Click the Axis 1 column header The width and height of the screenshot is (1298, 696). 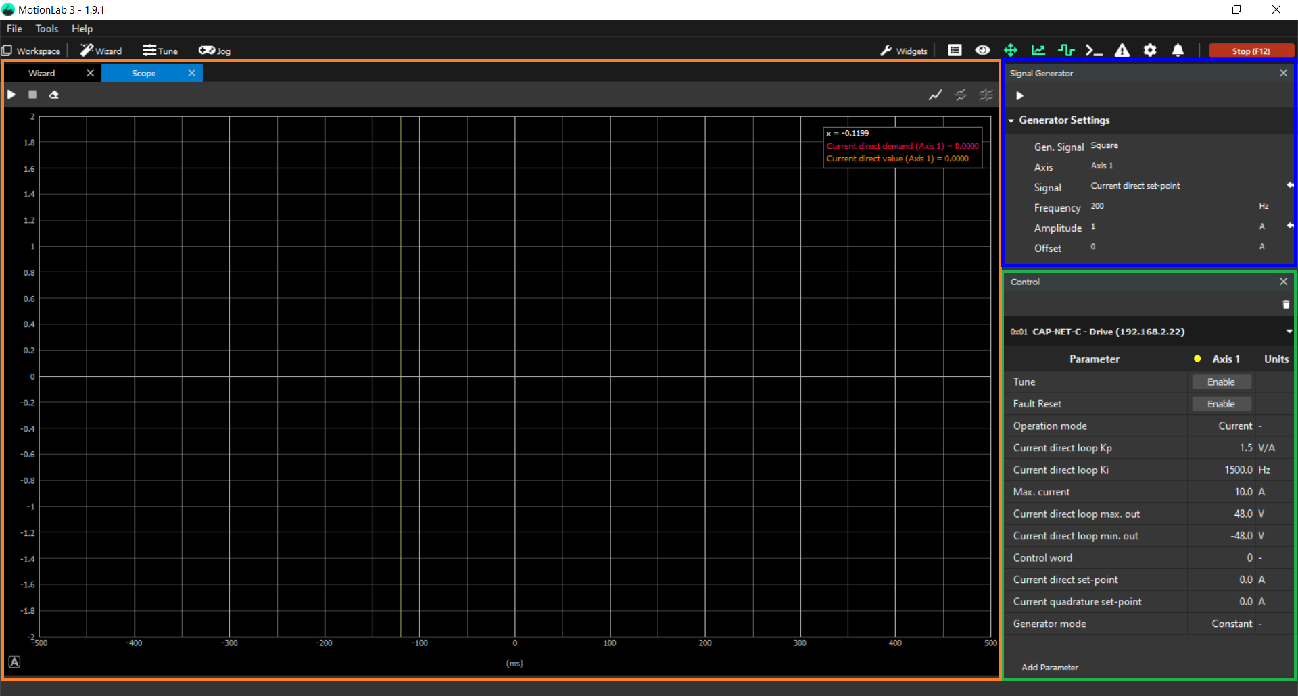point(1226,359)
